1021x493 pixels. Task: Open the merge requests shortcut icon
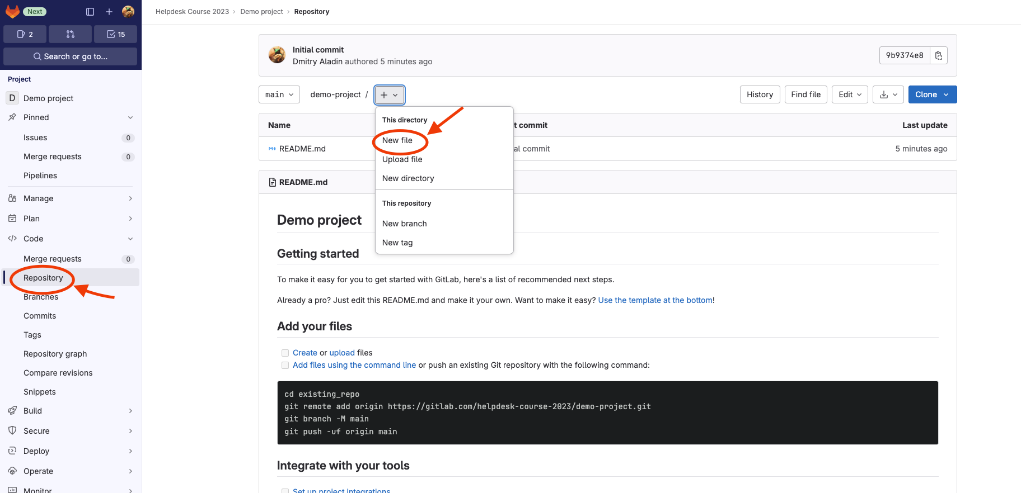[70, 34]
